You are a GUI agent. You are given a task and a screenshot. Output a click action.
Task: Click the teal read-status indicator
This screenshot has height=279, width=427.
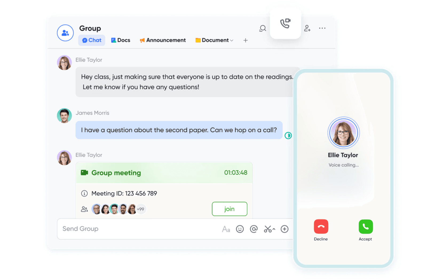(288, 136)
